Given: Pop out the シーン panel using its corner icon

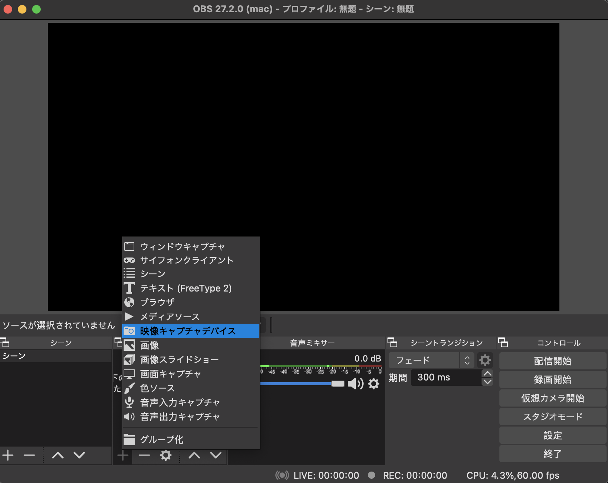Looking at the screenshot, I should [5, 343].
